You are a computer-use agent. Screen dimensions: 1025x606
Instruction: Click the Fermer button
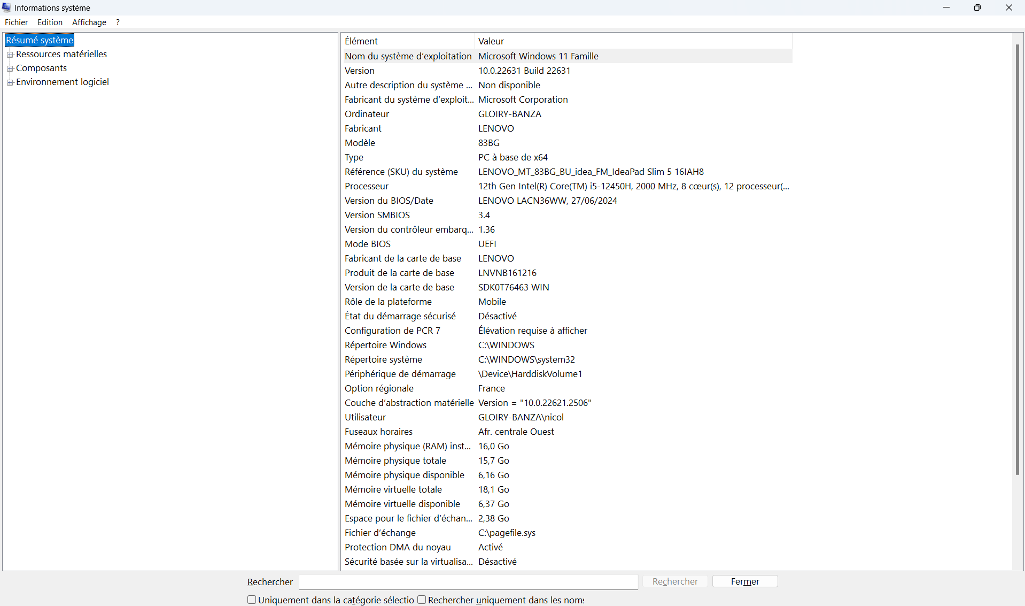click(745, 581)
